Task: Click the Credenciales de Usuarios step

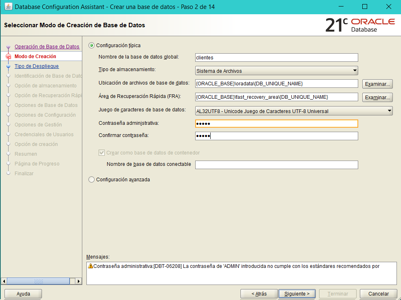Action: [44, 135]
